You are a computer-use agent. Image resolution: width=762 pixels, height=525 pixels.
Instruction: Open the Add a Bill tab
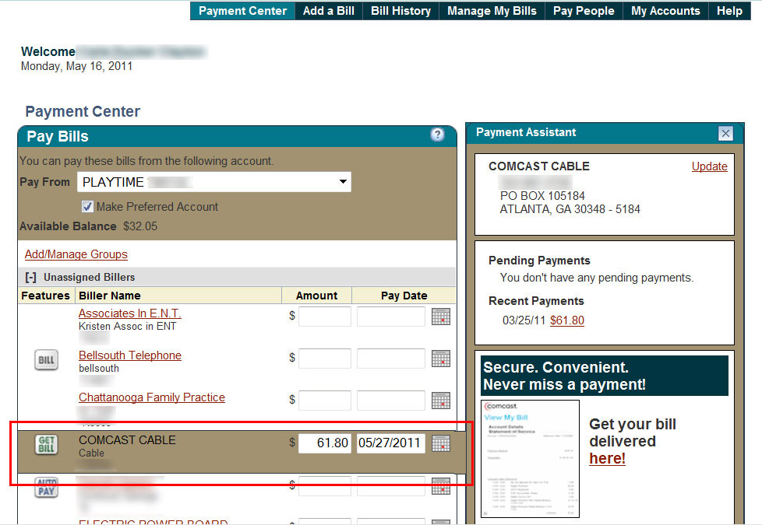(329, 11)
